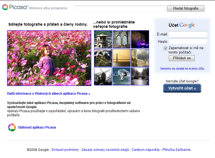The width and height of the screenshot is (215, 158).
Task: Open the canal bridge thumbnail
Action: tap(140, 76)
